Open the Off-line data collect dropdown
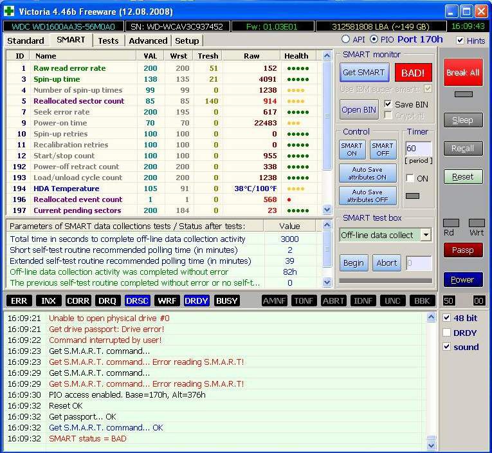492x453 pixels. click(x=426, y=235)
